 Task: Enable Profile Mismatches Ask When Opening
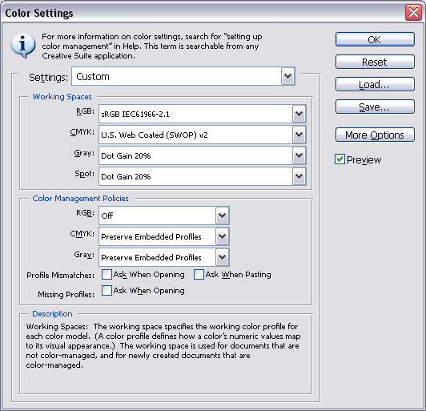(x=106, y=275)
